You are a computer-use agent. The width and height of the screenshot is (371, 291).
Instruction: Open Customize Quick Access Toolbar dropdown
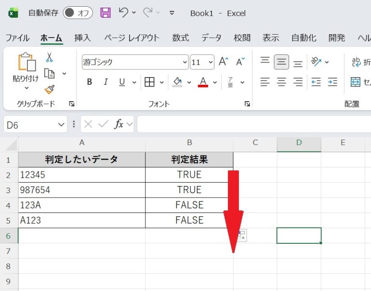coord(172,13)
